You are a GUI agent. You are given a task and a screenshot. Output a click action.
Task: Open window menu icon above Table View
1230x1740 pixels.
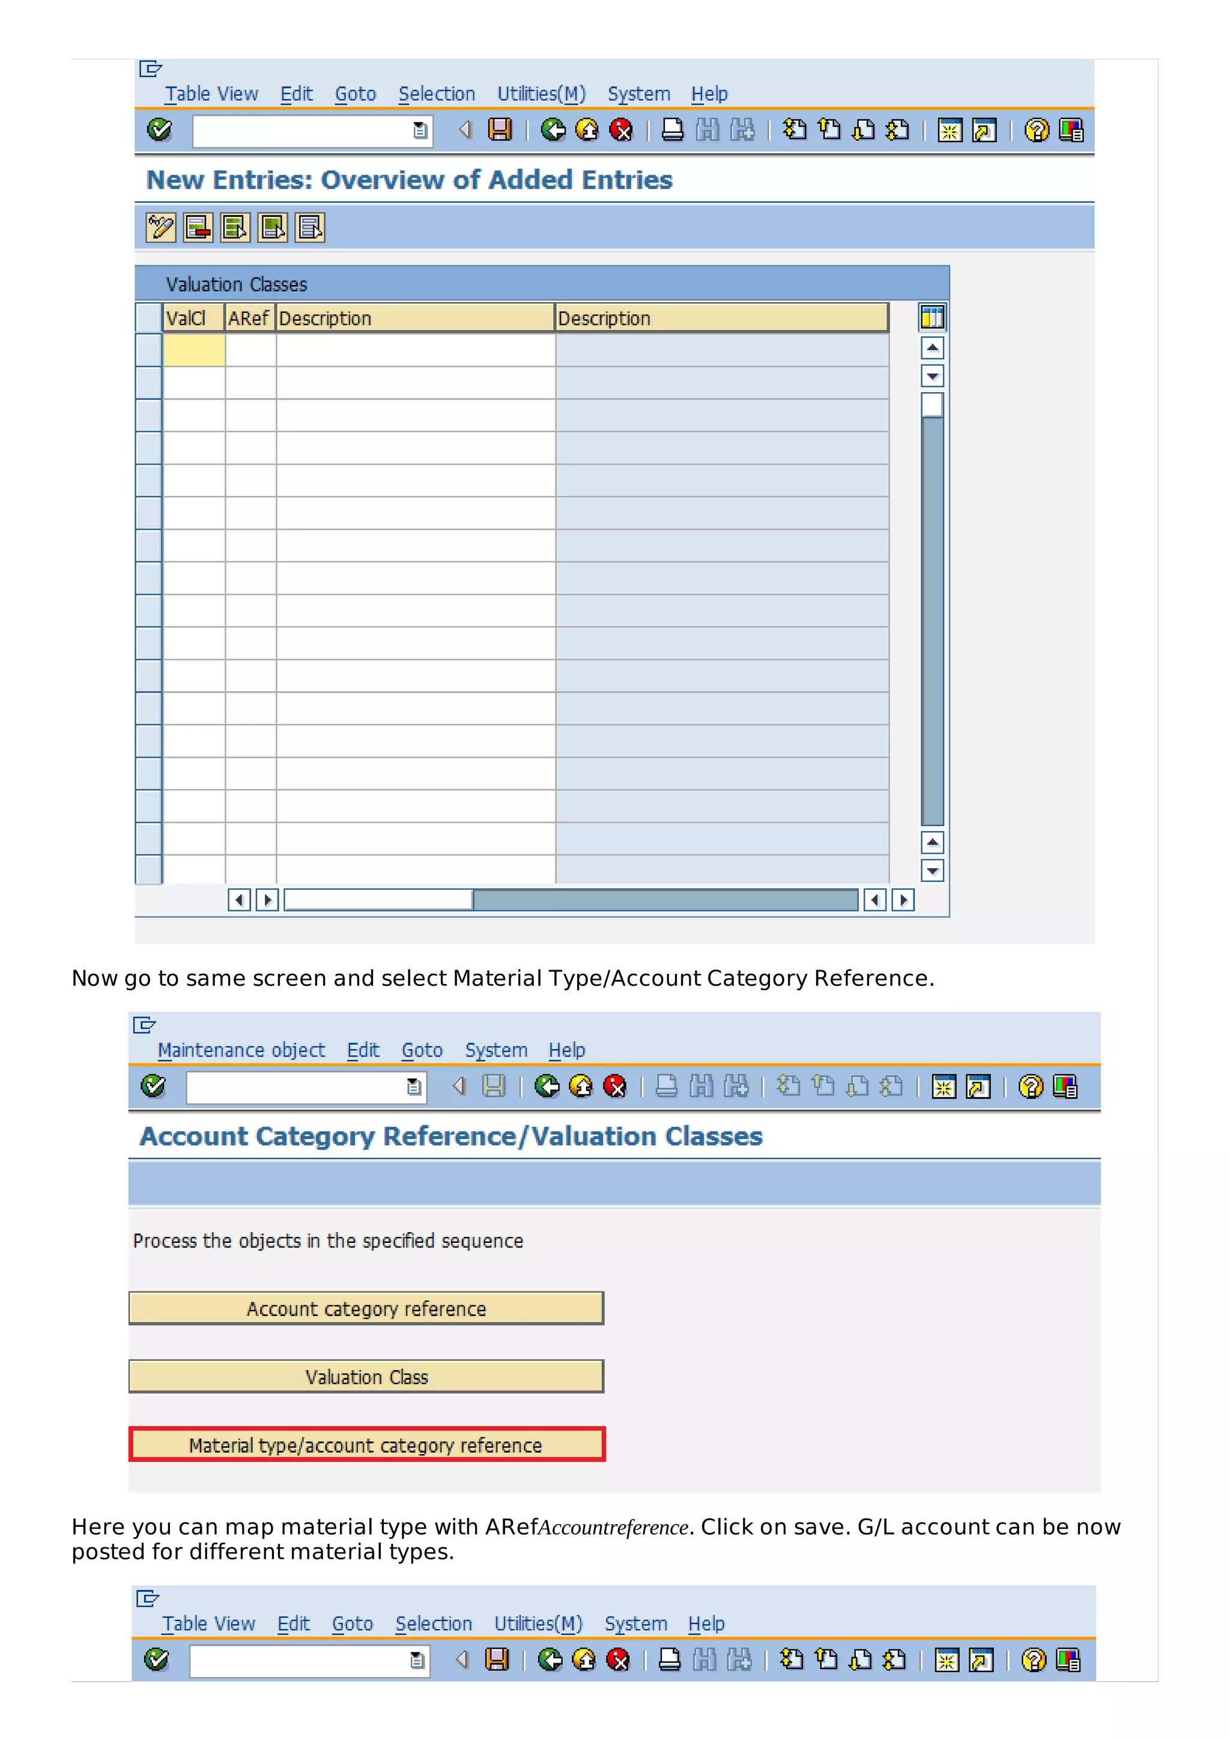[x=151, y=69]
